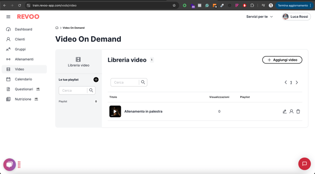Click the Playlist count row

coord(78,102)
